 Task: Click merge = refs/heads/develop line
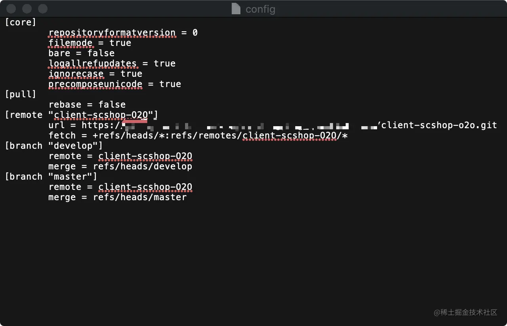[120, 166]
